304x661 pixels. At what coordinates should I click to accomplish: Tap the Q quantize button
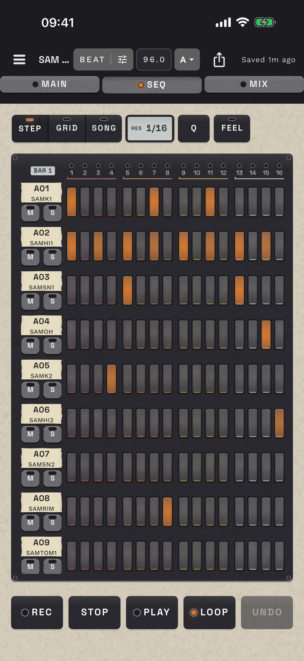tap(194, 129)
